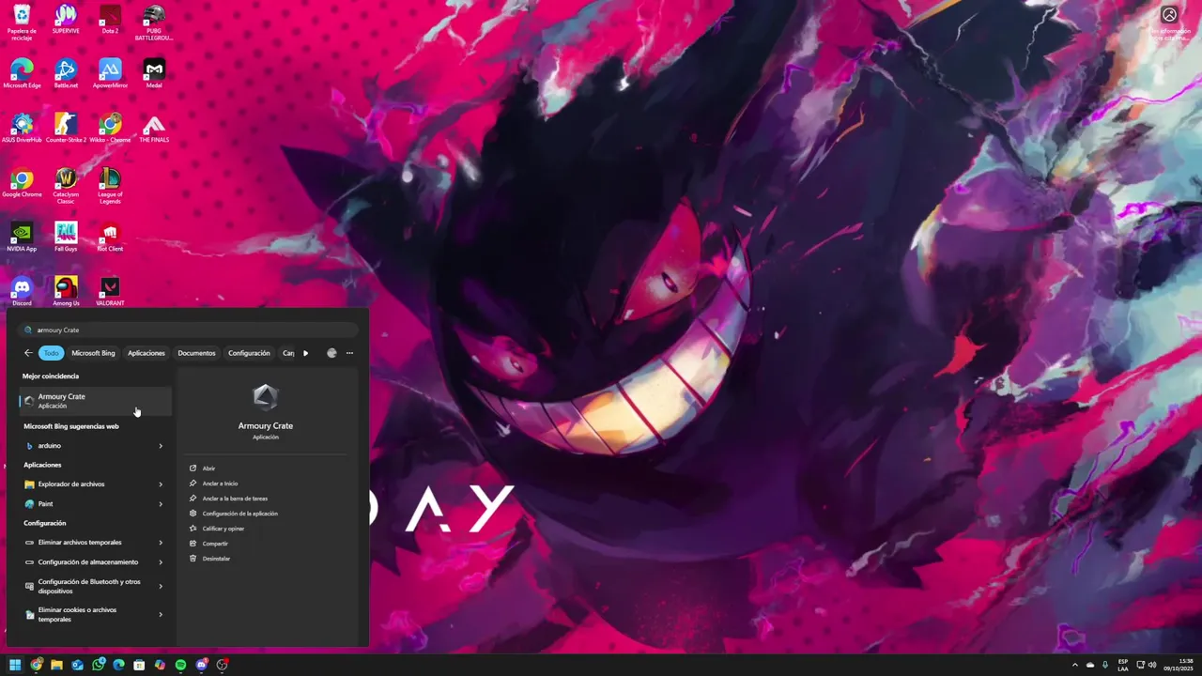Click the volume icon in system tray

[x=1152, y=665]
